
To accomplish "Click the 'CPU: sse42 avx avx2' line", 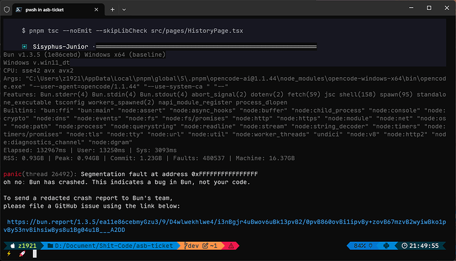I will (x=38, y=71).
